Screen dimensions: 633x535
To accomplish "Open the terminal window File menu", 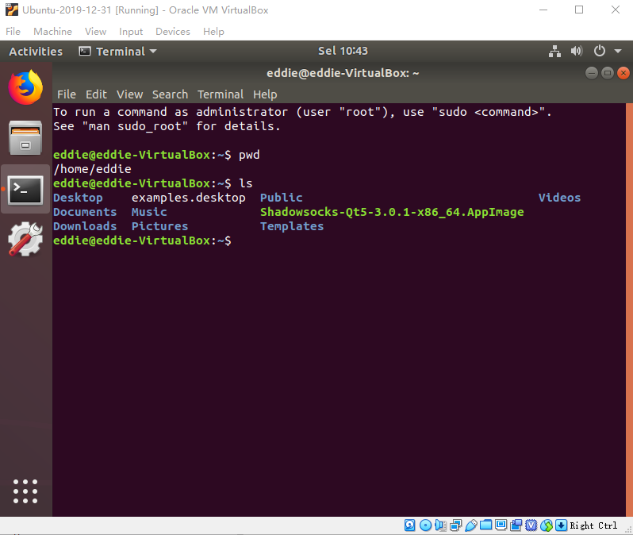I will click(67, 94).
